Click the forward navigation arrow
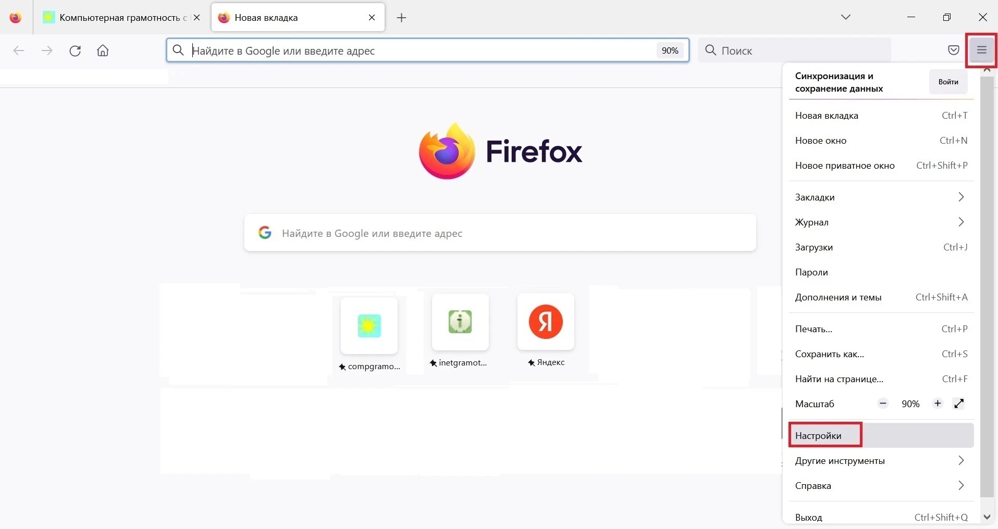Viewport: 998px width, 529px height. pos(47,51)
